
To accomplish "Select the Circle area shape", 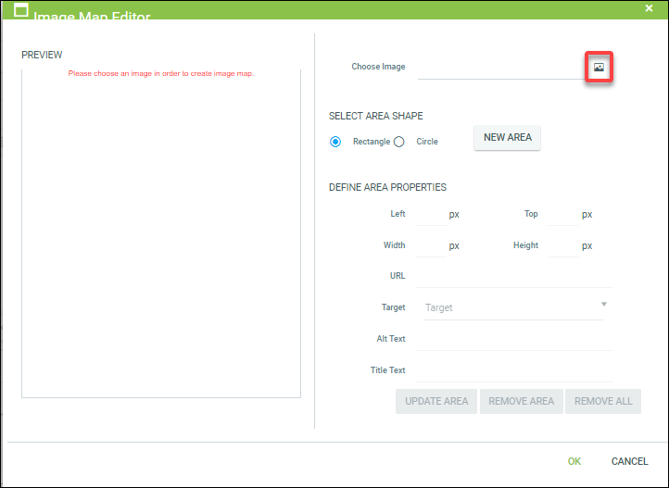I will tap(399, 142).
